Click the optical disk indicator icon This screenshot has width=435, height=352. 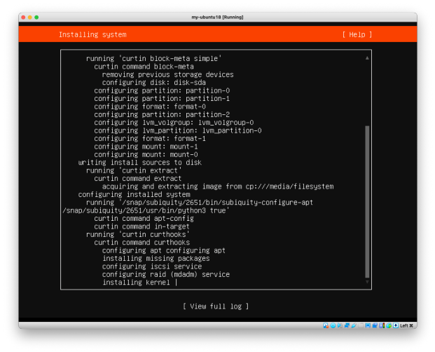[333, 325]
